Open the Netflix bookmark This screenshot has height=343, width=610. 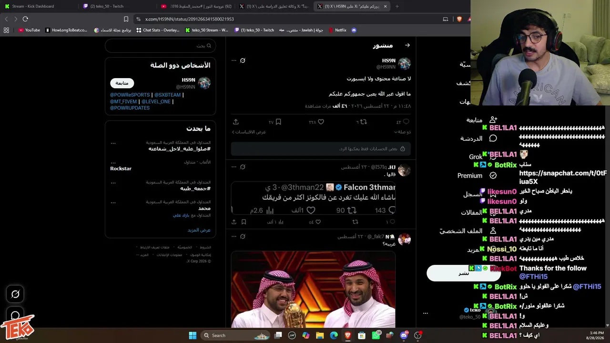click(337, 30)
